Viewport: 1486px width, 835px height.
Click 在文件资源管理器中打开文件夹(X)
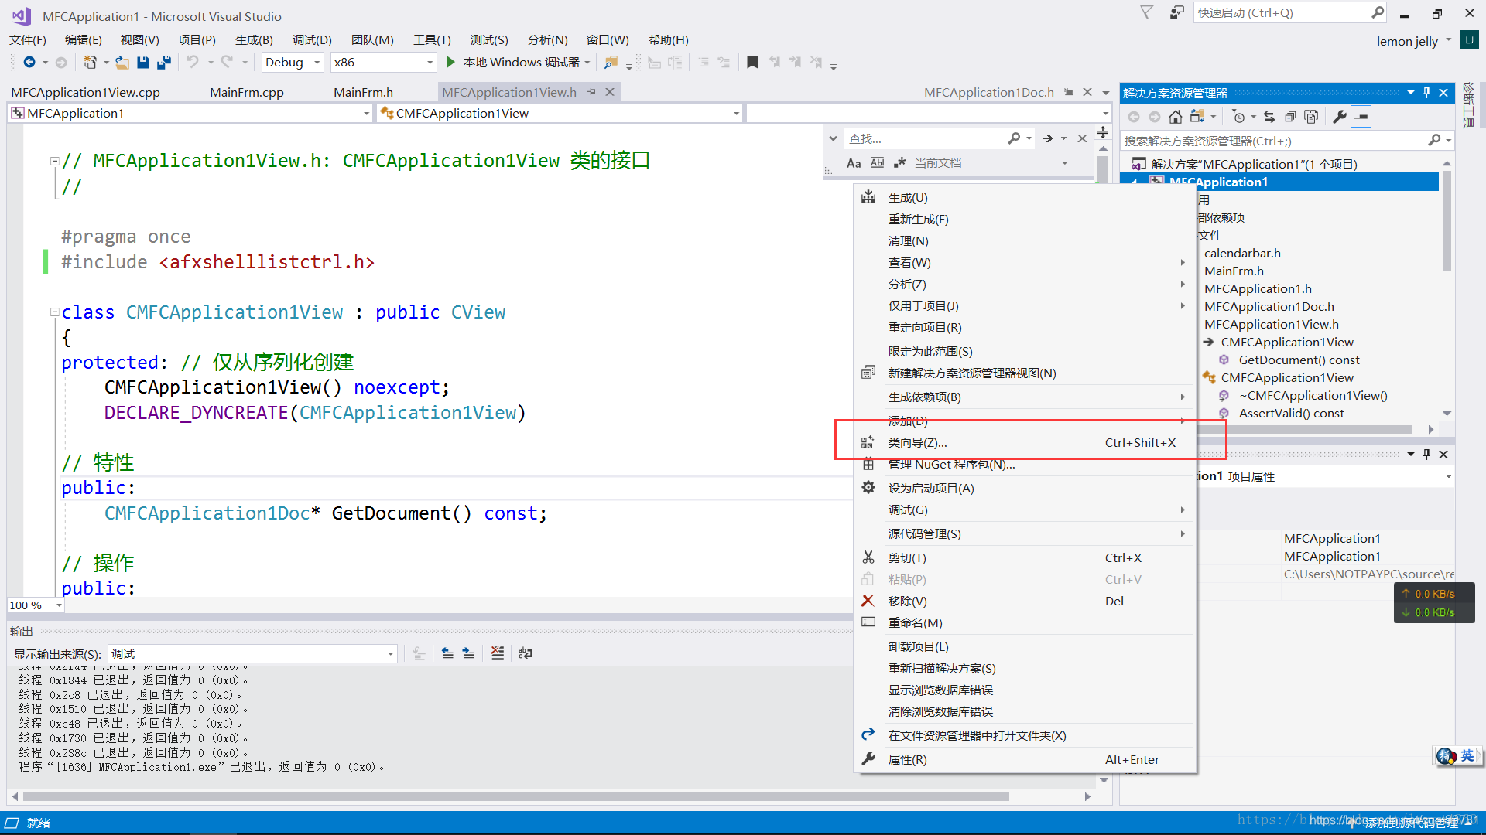coord(1025,735)
